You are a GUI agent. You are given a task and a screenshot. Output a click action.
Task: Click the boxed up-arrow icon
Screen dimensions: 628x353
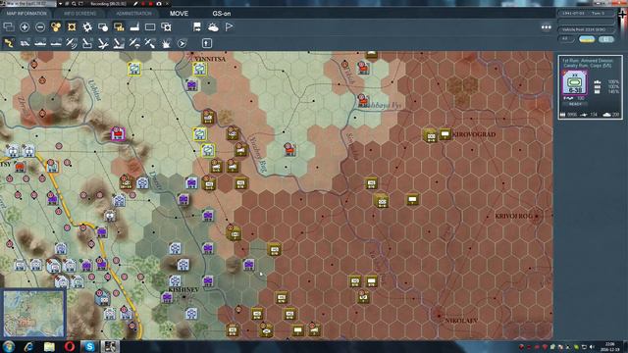pos(207,43)
